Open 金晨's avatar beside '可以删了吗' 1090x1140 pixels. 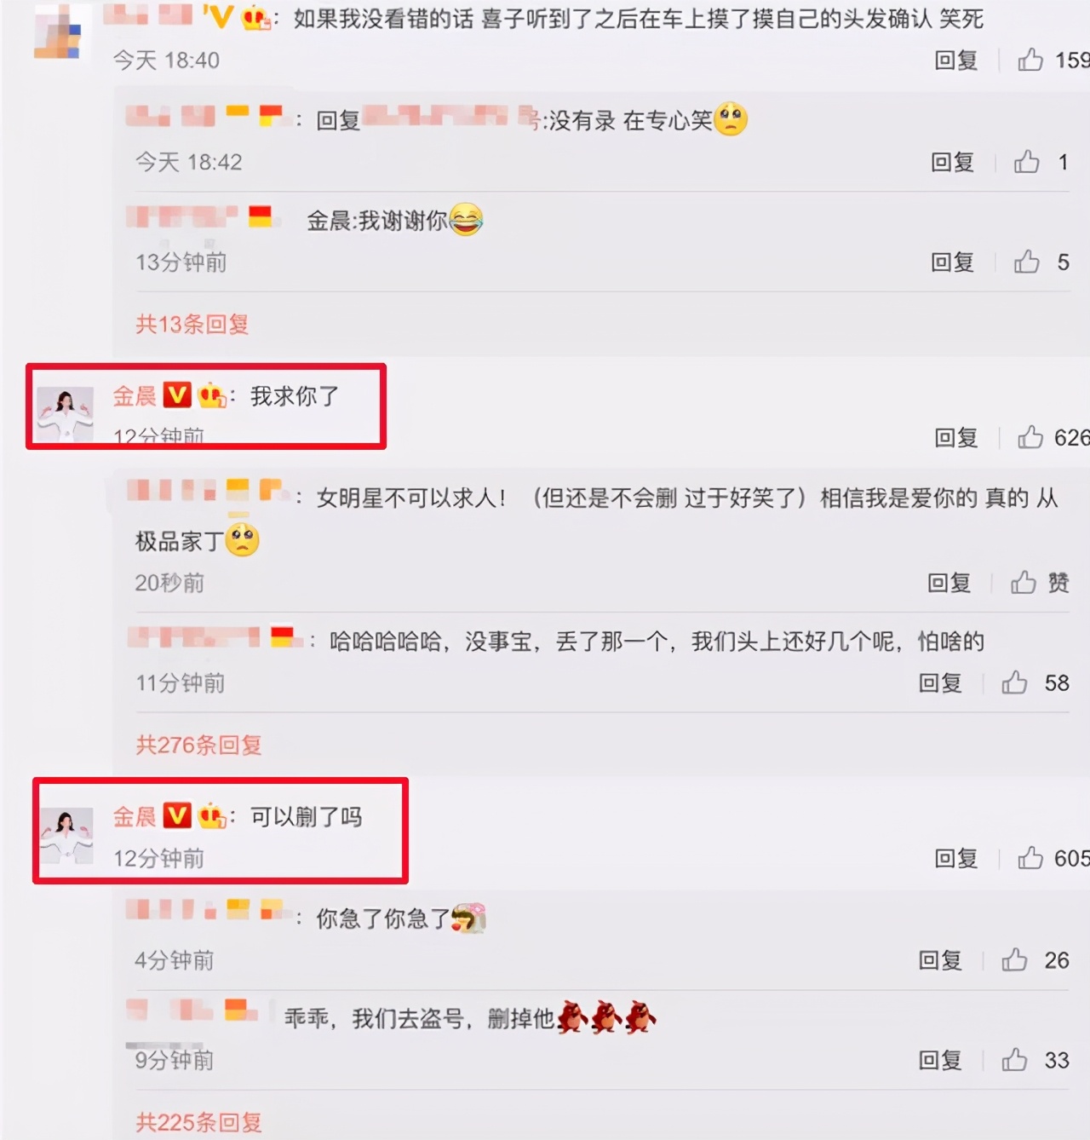pos(67,835)
